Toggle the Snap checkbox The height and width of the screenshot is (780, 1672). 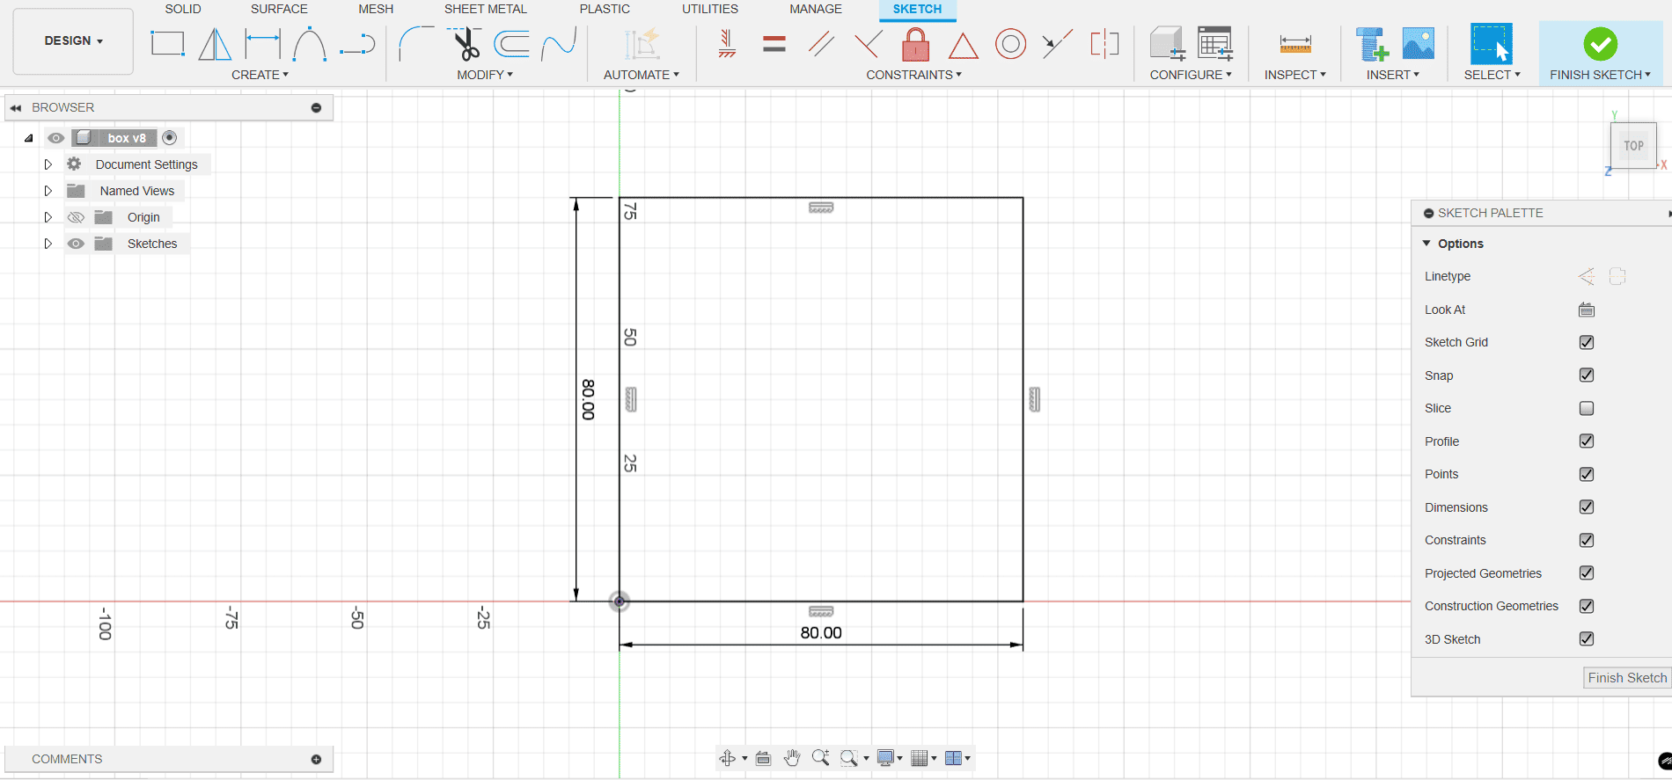[1587, 375]
